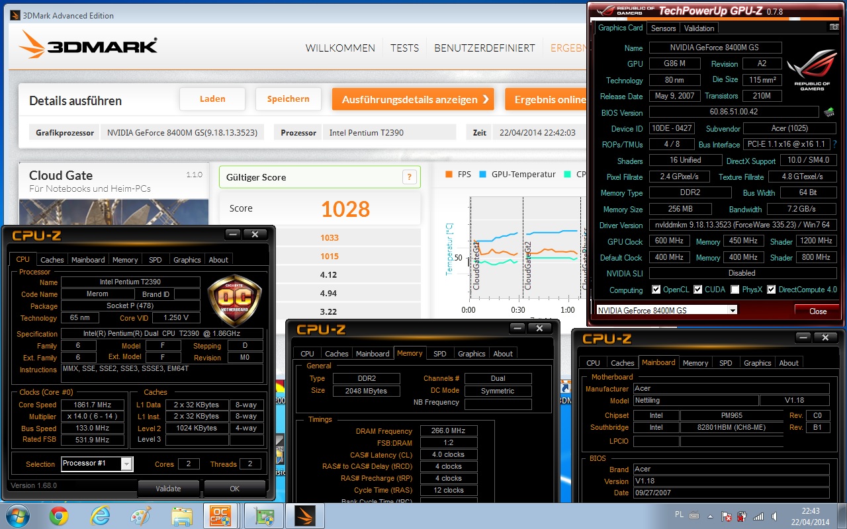Open the Graphics Card tab in GPU-Z

[621, 28]
